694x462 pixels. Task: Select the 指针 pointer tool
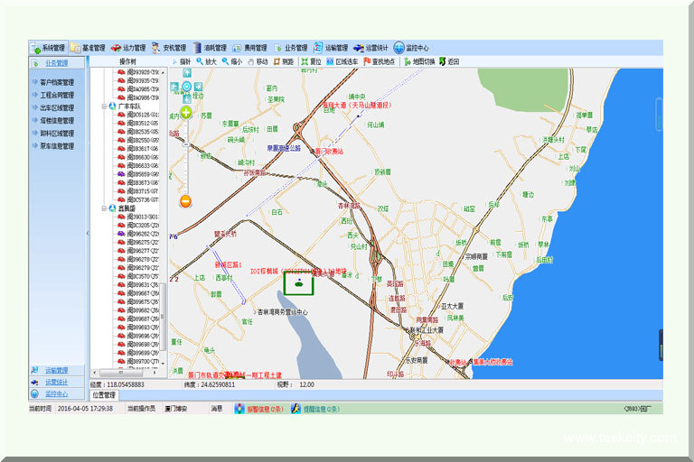pos(180,61)
